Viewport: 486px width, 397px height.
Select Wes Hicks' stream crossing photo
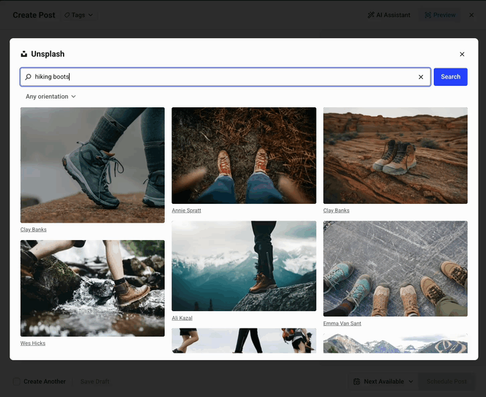pyautogui.click(x=92, y=288)
